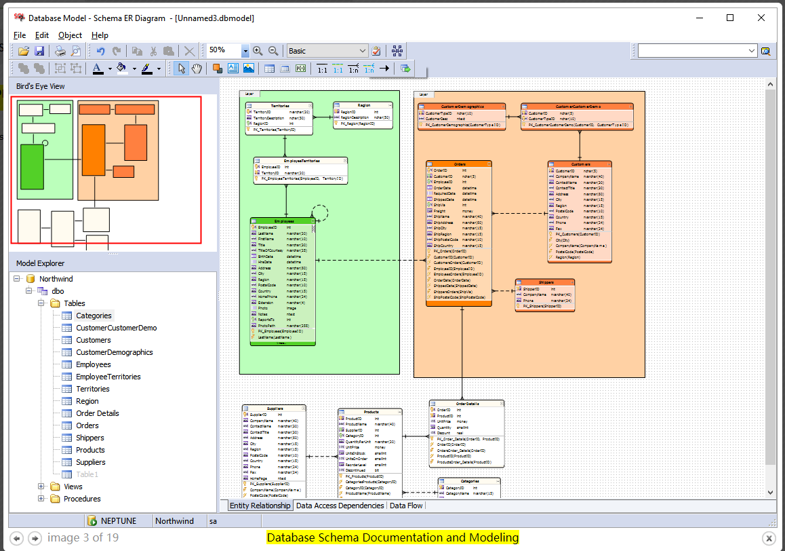Select the Entity Relationship tab
The height and width of the screenshot is (551, 785).
(260, 506)
